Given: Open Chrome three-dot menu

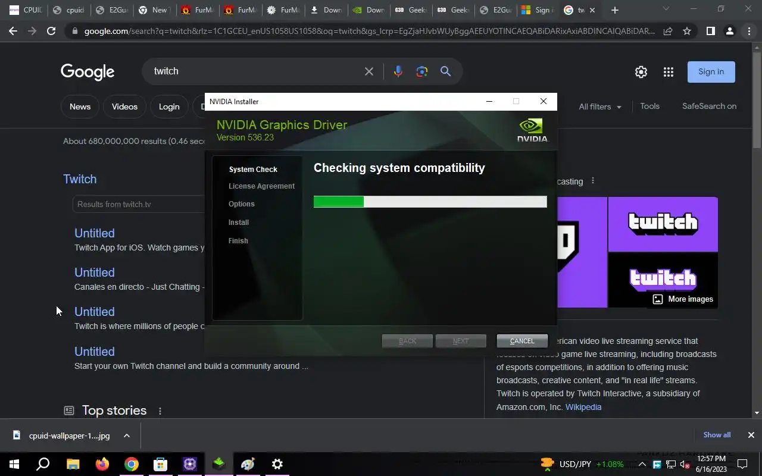Looking at the screenshot, I should tap(749, 31).
